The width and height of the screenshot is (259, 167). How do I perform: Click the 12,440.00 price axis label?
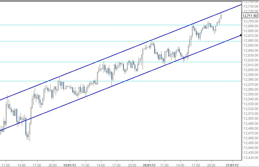click(x=251, y=148)
